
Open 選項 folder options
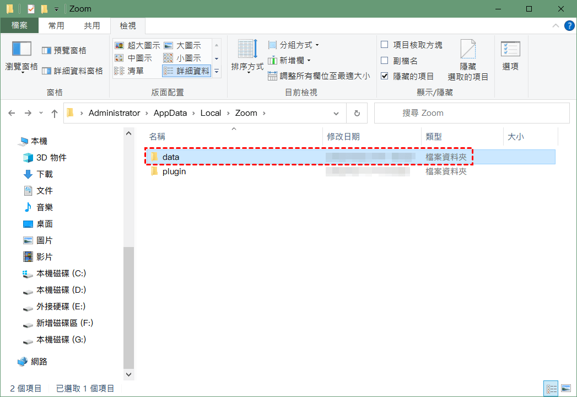pyautogui.click(x=510, y=56)
